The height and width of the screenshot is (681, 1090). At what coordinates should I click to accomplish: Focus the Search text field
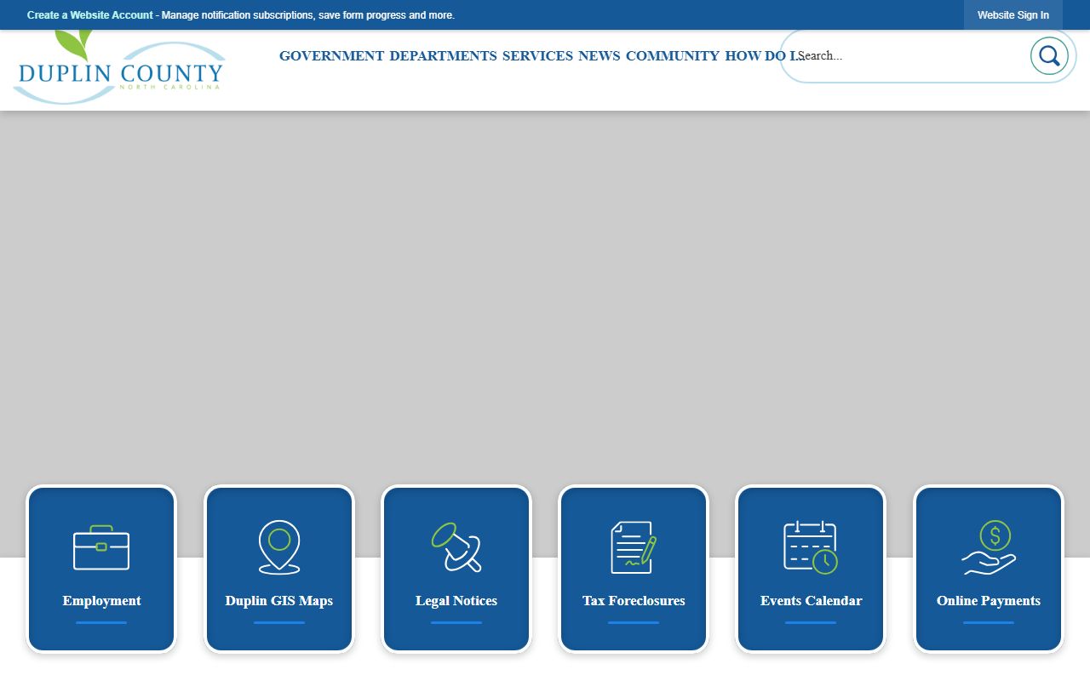tap(907, 56)
